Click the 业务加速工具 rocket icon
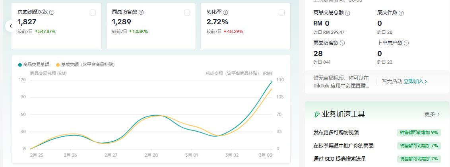Image resolution: width=450 pixels, height=167 pixels. [x=317, y=114]
